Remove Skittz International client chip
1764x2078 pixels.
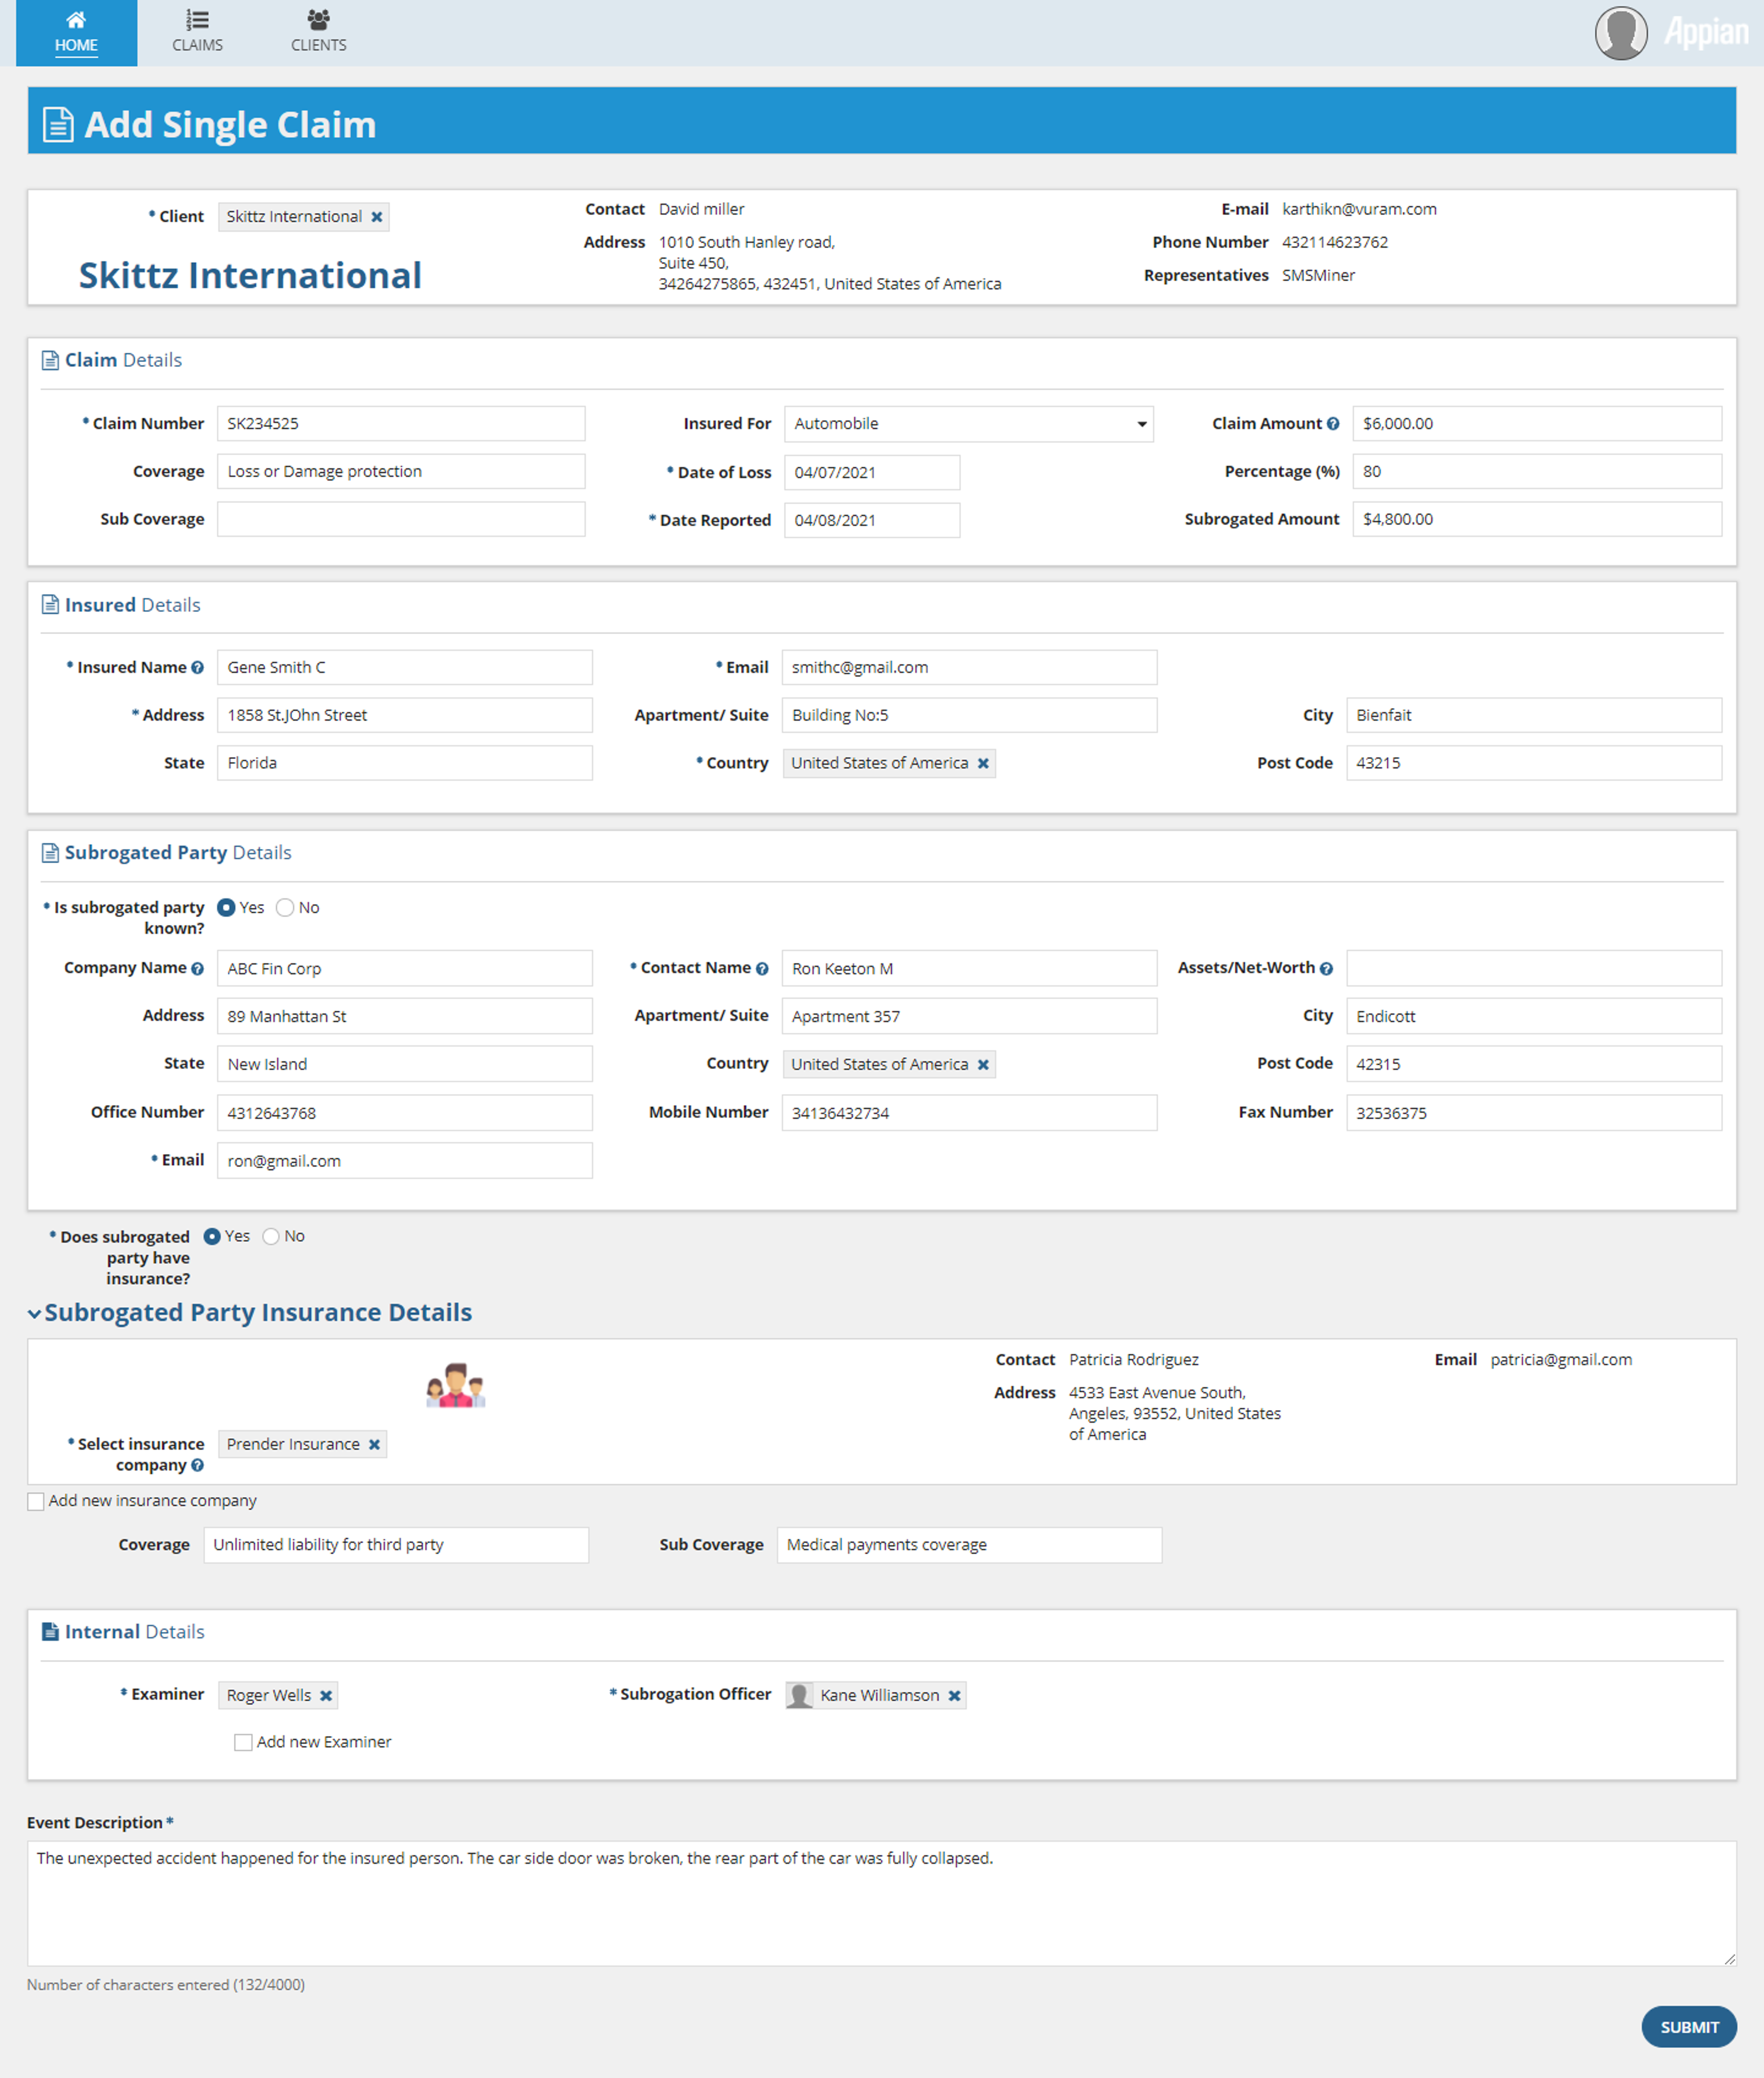(x=377, y=217)
